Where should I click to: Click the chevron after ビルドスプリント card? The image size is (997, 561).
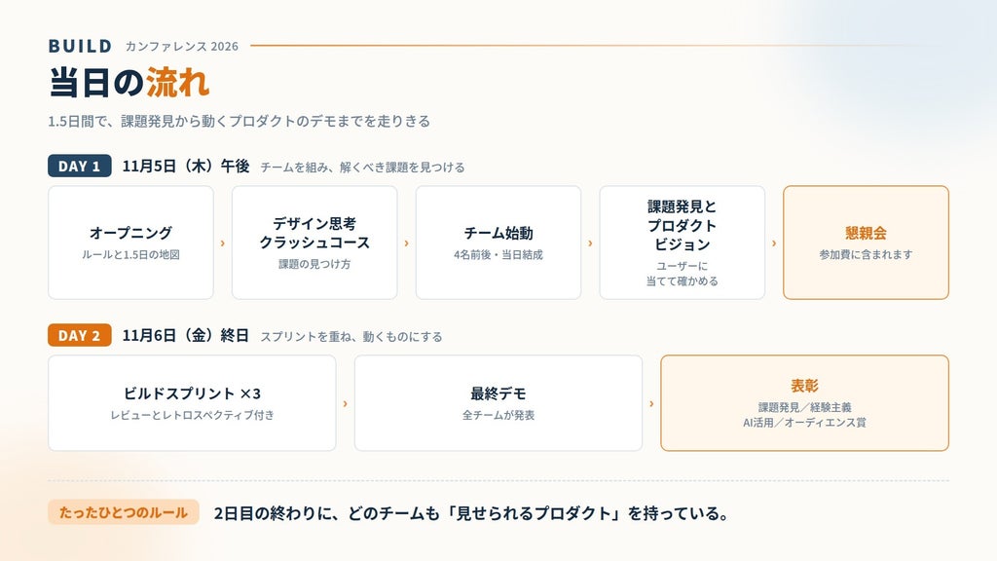click(346, 404)
